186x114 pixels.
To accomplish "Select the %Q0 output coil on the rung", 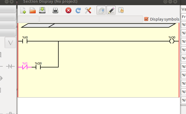I will click(172, 41).
